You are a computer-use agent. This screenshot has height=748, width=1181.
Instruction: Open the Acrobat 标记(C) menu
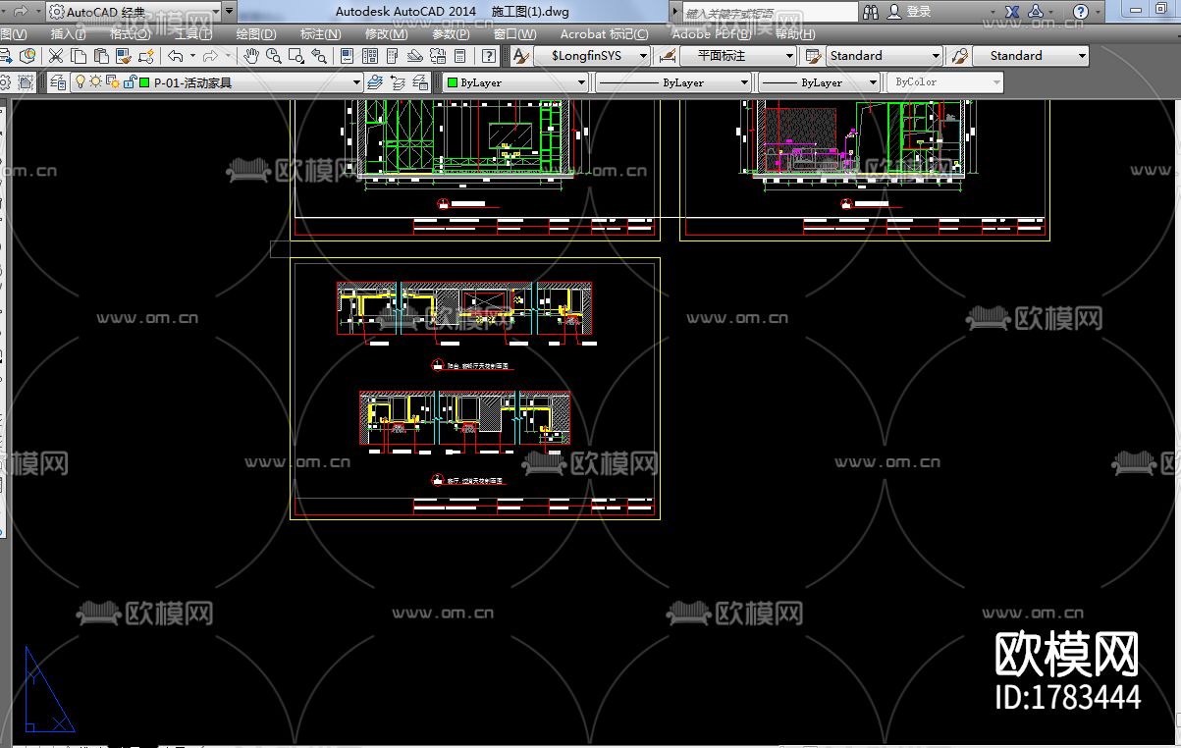[604, 33]
